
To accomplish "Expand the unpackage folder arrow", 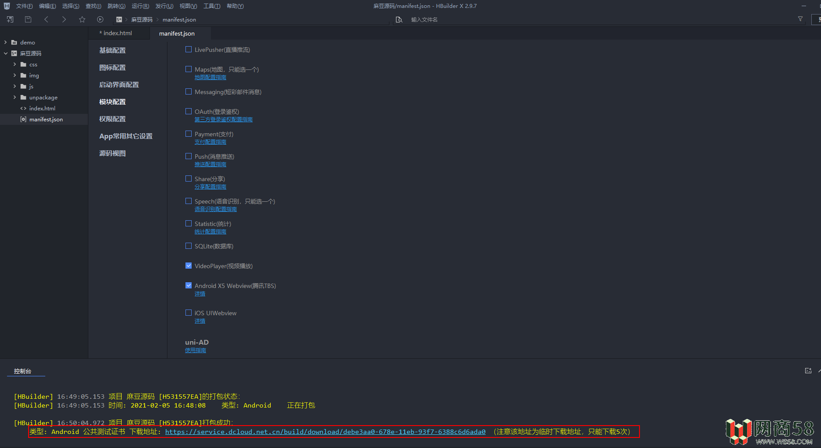I will pyautogui.click(x=15, y=97).
